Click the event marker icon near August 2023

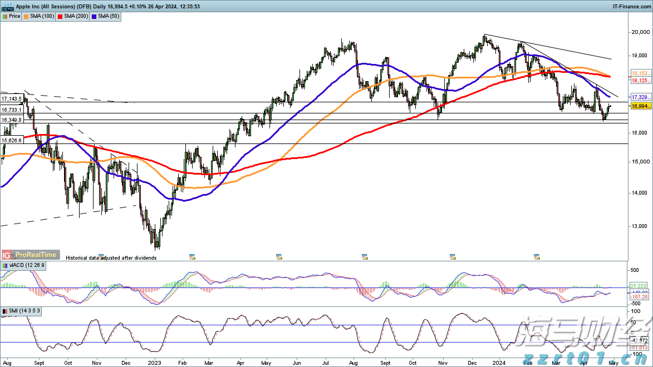[x=365, y=257]
